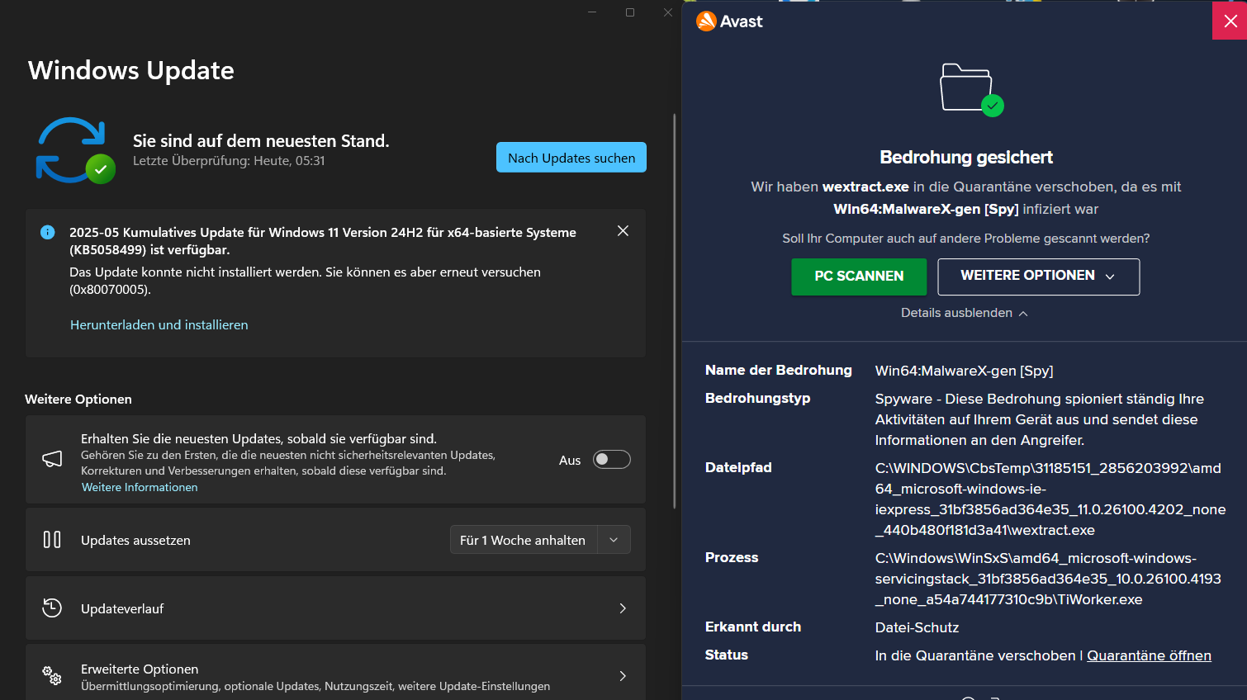Viewport: 1247px width, 700px height.
Task: Click the Win64:MalwareX-gen [Spy] threat name value
Action: (x=964, y=371)
